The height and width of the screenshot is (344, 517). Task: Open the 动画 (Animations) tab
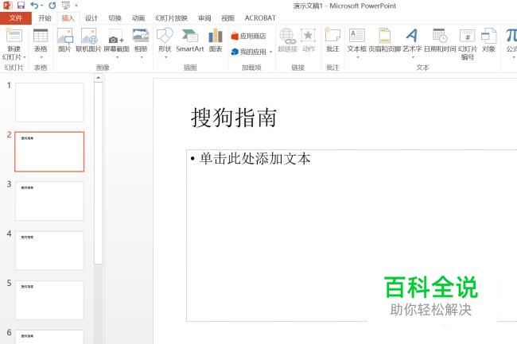138,18
